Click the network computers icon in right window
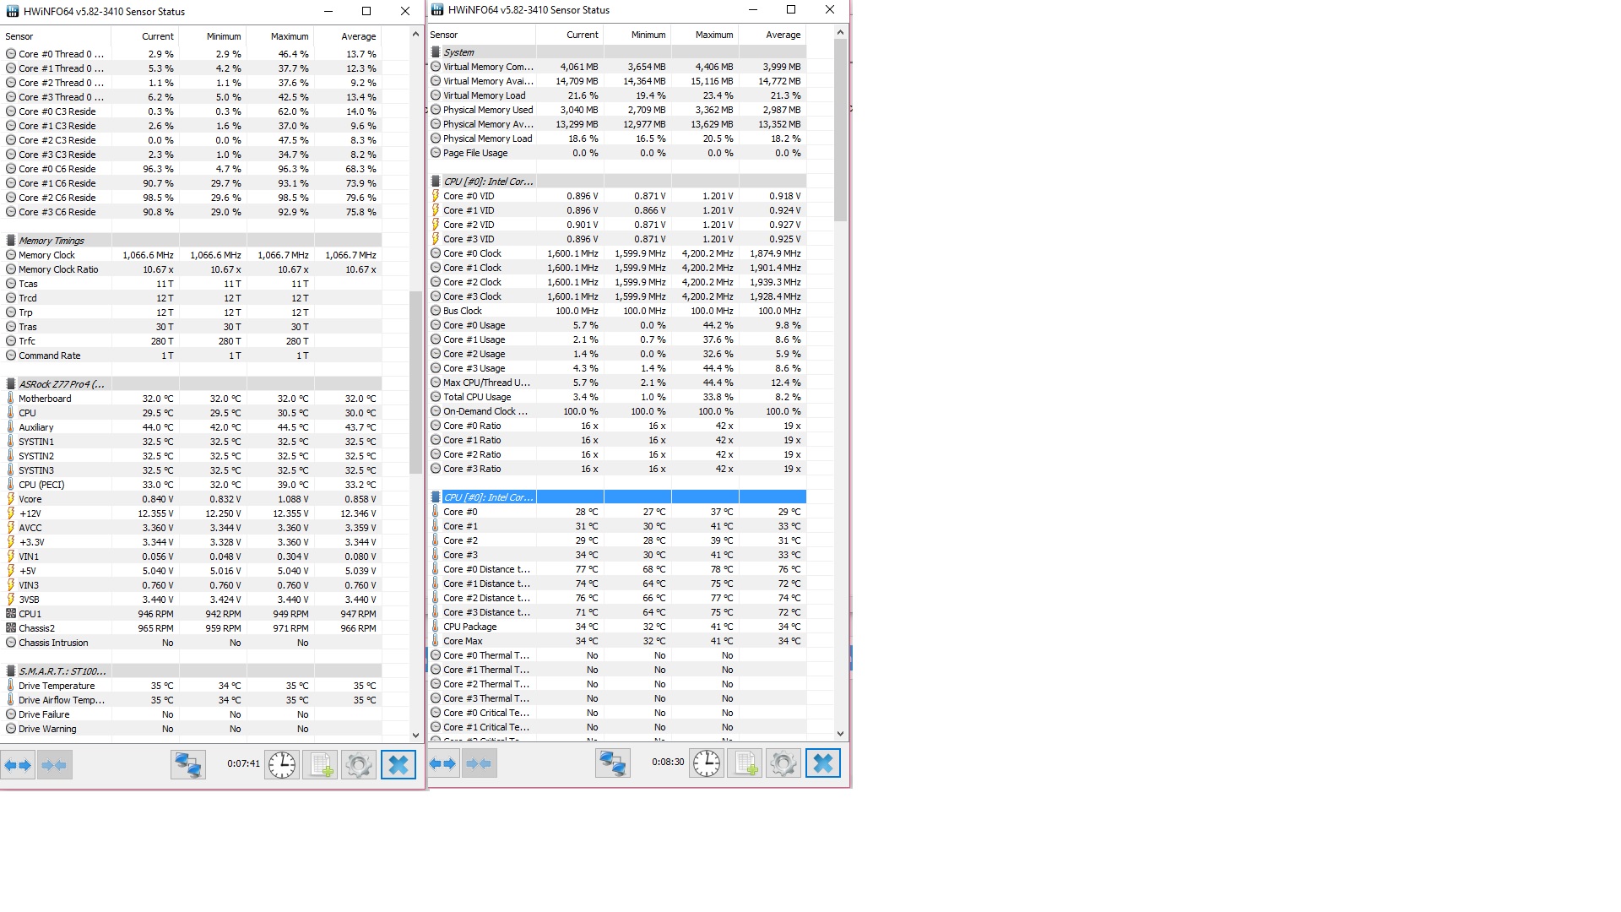Viewport: 1621px width, 912px height. [613, 763]
